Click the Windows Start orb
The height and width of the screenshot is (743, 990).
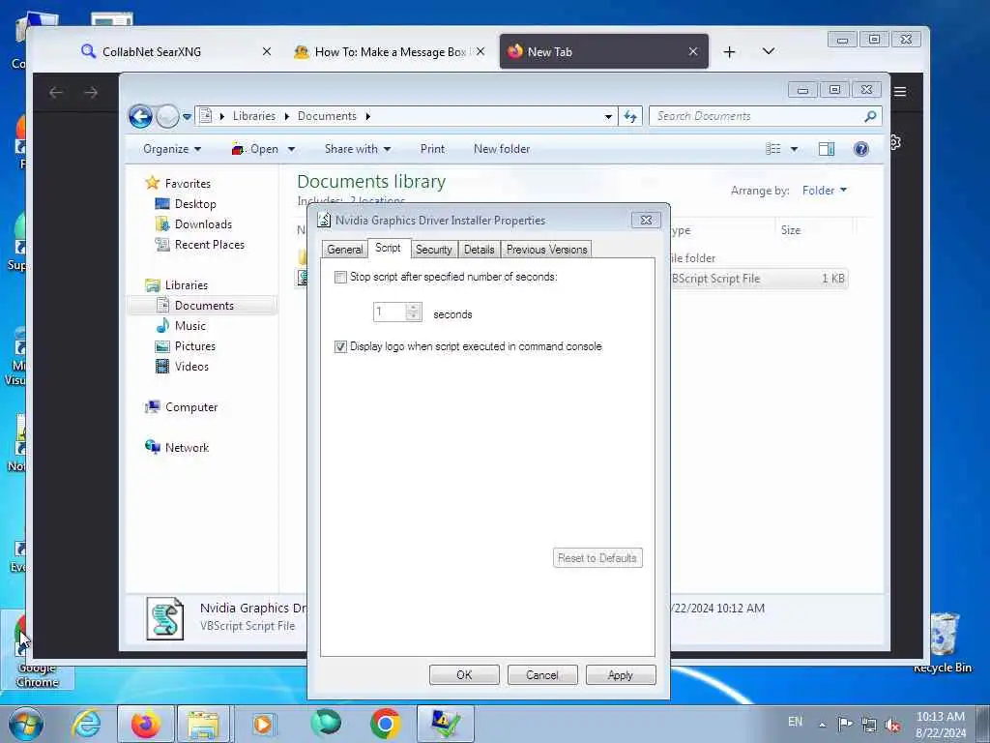tap(26, 724)
